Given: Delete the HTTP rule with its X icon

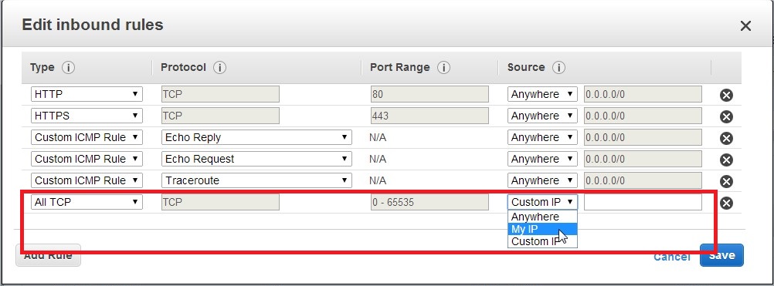Looking at the screenshot, I should (x=726, y=95).
